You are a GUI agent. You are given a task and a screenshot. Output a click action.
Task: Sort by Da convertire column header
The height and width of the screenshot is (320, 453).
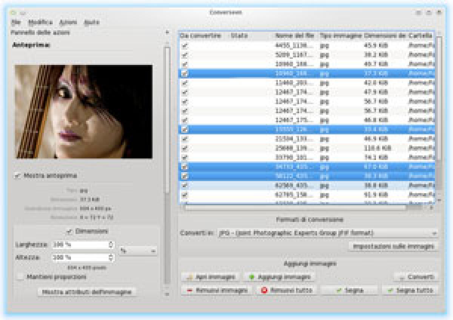pos(204,36)
